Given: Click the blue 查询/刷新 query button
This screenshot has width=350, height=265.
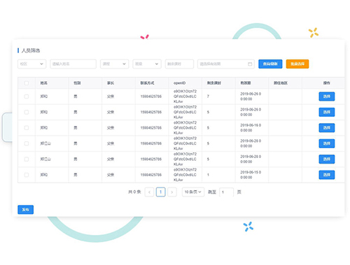Looking at the screenshot, I should coord(270,64).
